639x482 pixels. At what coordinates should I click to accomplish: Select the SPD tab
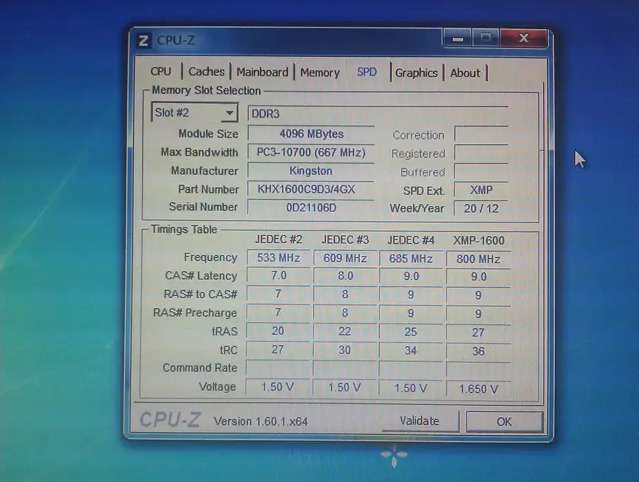[367, 73]
